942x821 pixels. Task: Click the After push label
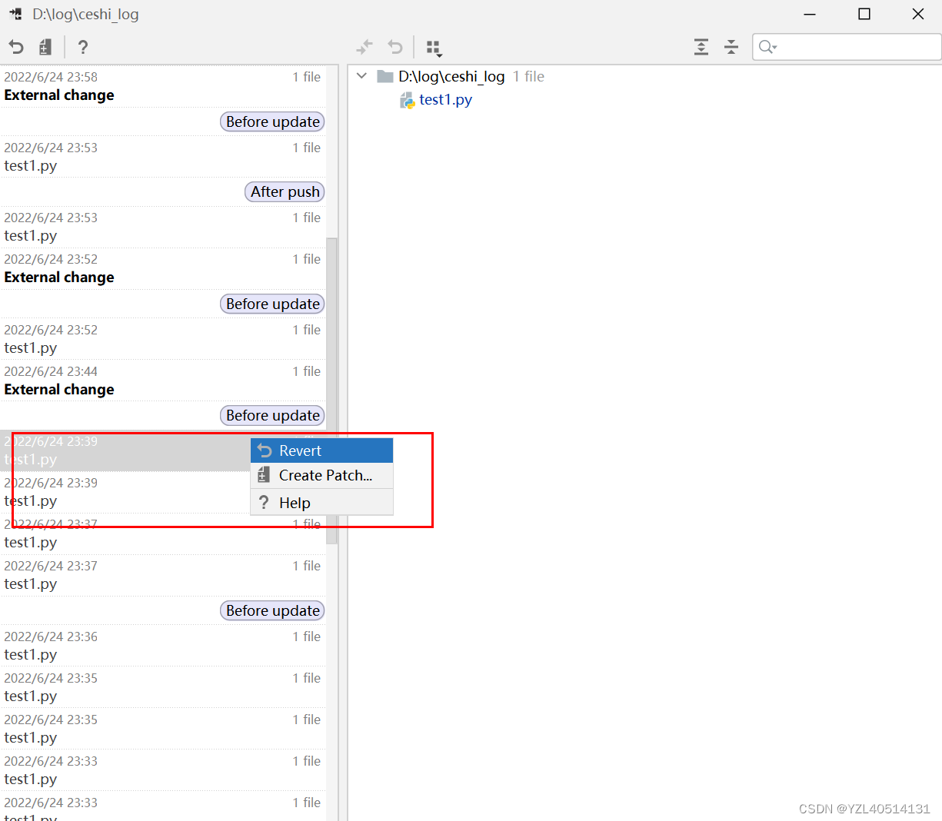tap(285, 191)
